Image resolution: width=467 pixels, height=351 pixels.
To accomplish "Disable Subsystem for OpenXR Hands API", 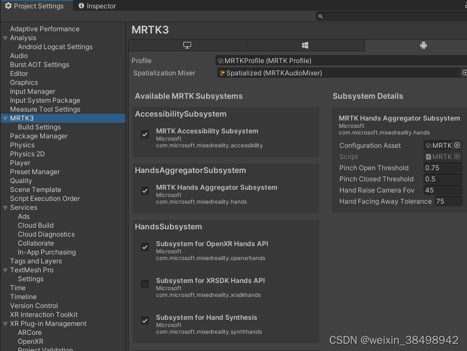I will point(145,247).
